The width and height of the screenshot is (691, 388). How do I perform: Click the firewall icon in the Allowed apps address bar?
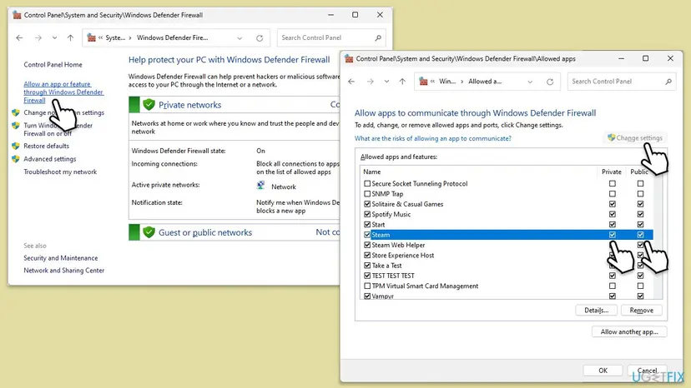pos(423,82)
